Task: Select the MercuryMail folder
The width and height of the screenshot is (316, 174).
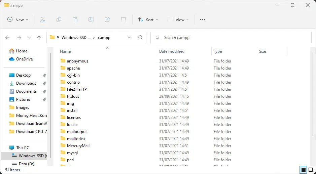Action: click(78, 146)
